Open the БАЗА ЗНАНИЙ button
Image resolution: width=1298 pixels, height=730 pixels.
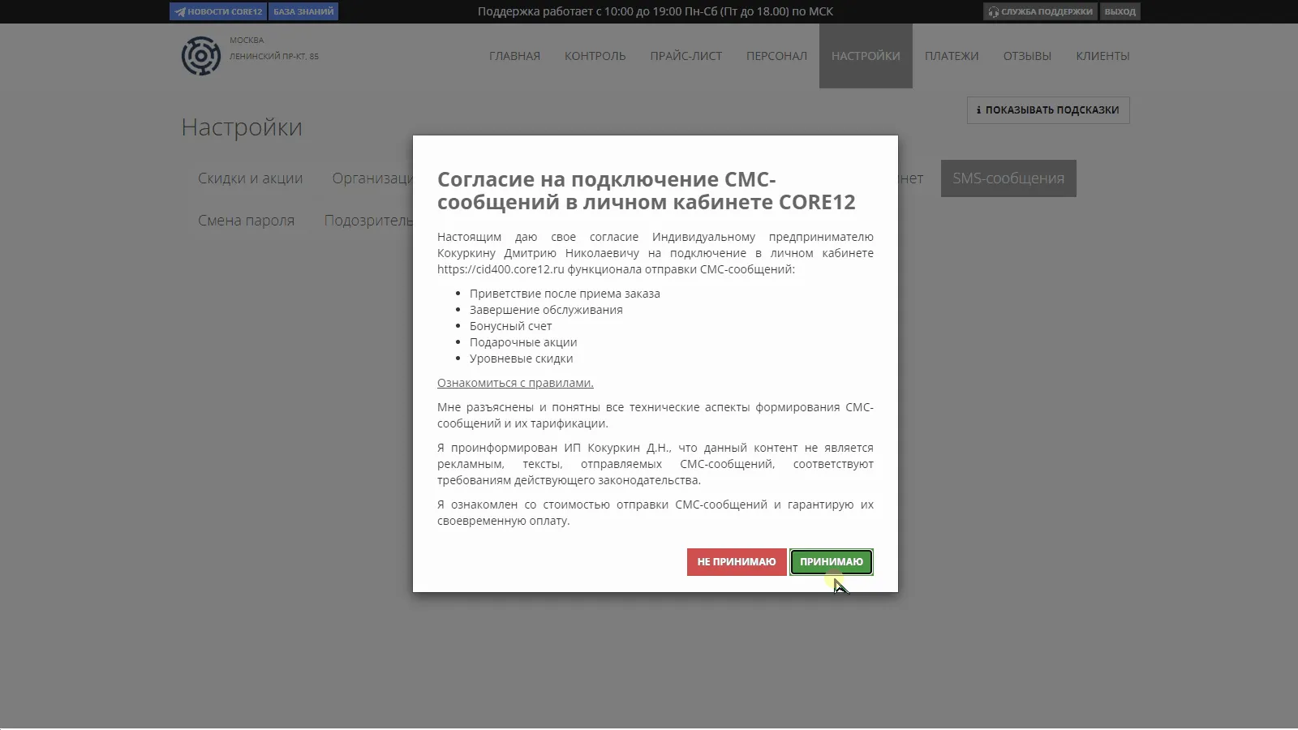303,11
